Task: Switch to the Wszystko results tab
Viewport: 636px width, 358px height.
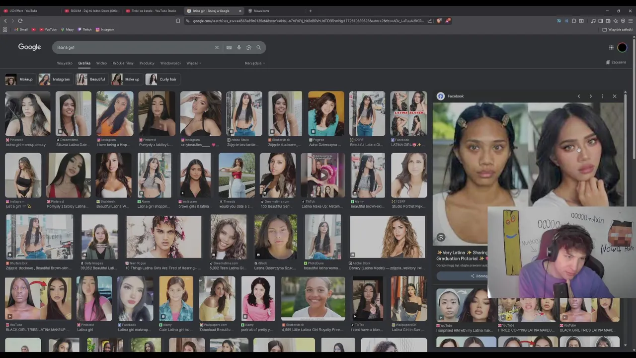Action: 65,63
